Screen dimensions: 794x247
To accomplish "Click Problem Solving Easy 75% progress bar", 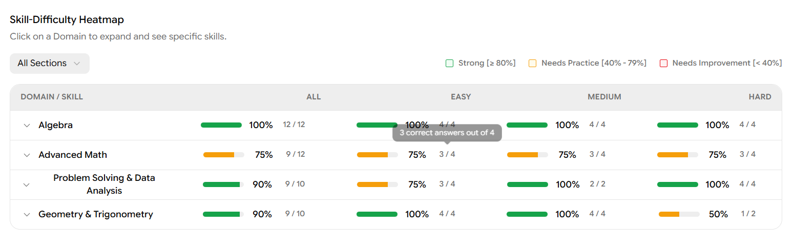I will (x=377, y=184).
